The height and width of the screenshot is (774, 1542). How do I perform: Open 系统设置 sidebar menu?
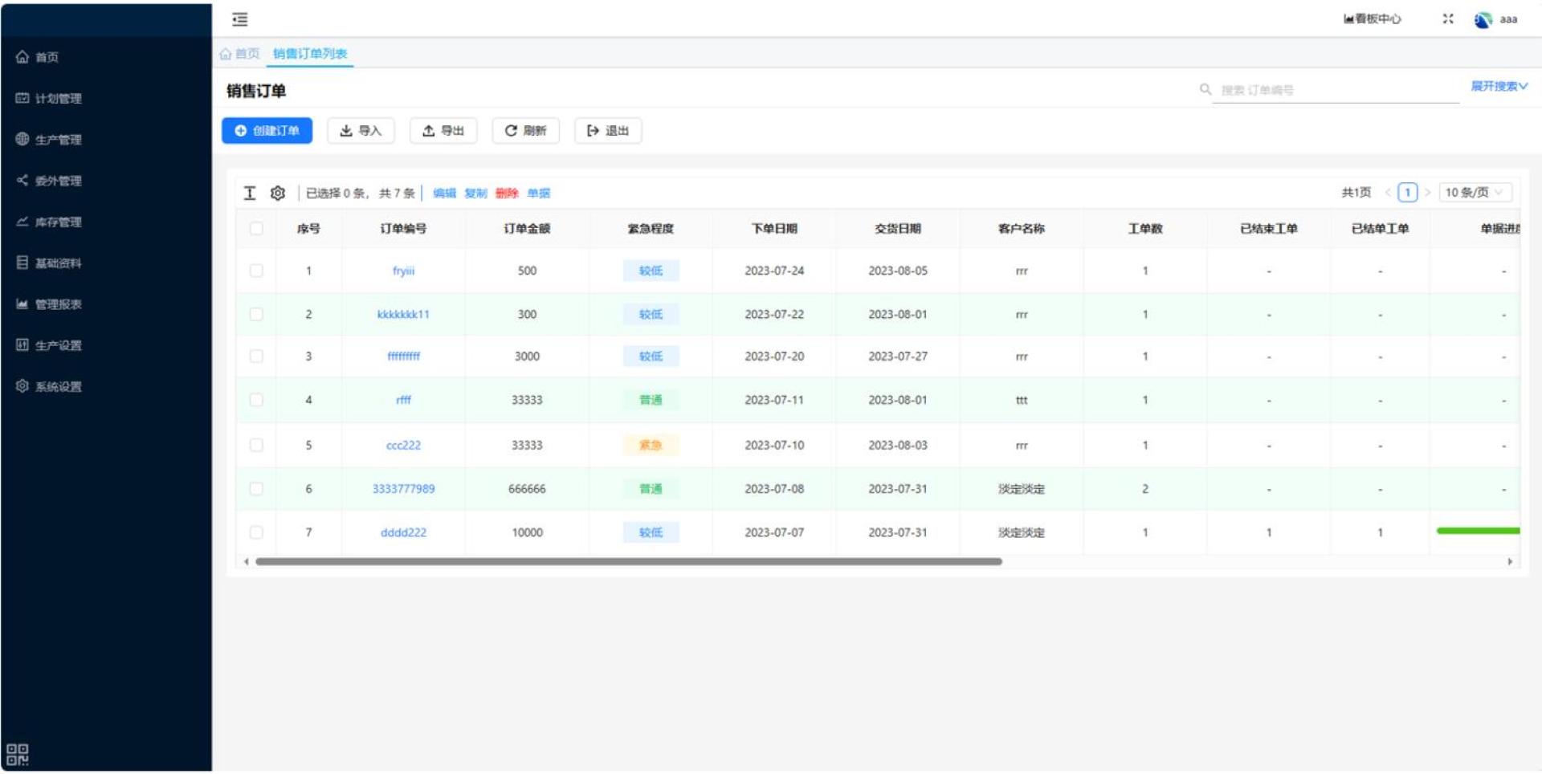click(48, 386)
